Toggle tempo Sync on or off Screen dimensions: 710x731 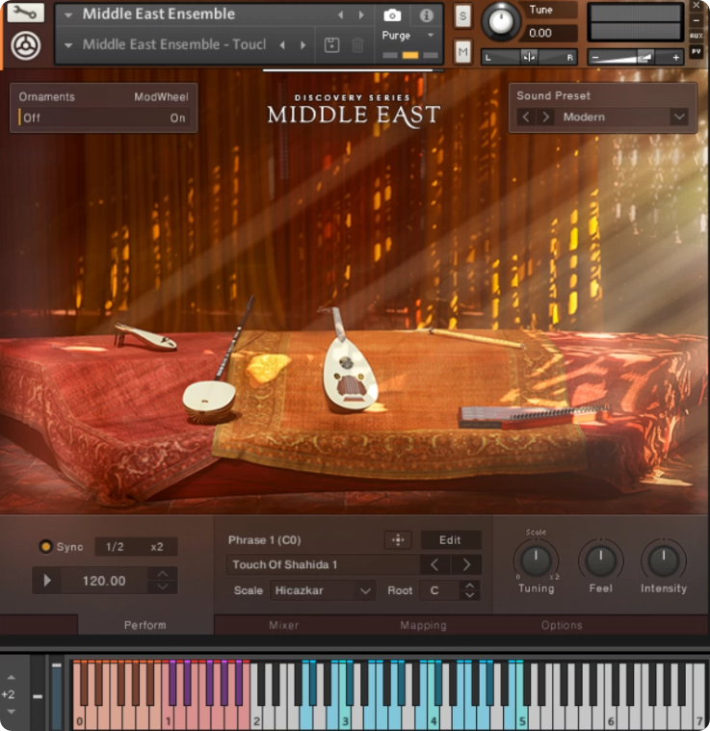[45, 546]
